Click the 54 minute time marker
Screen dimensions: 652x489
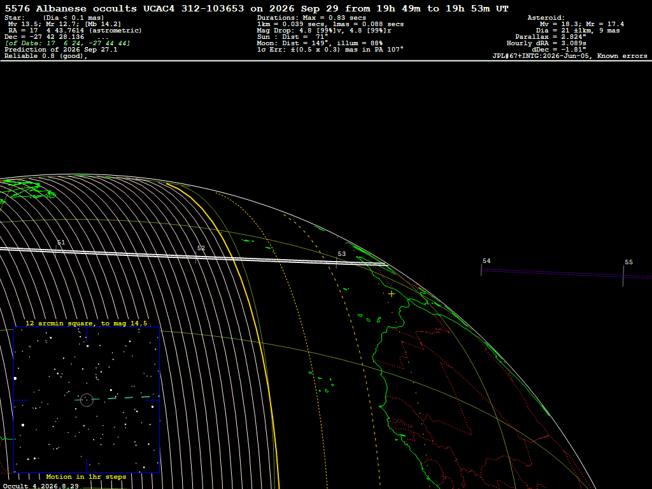coord(486,260)
